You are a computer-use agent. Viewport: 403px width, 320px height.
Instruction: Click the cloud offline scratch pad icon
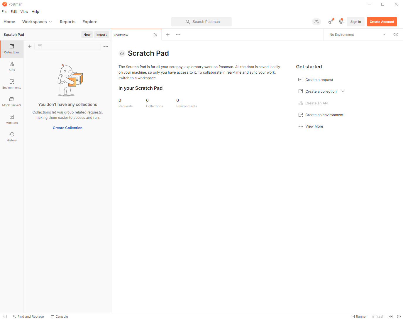(x=316, y=22)
